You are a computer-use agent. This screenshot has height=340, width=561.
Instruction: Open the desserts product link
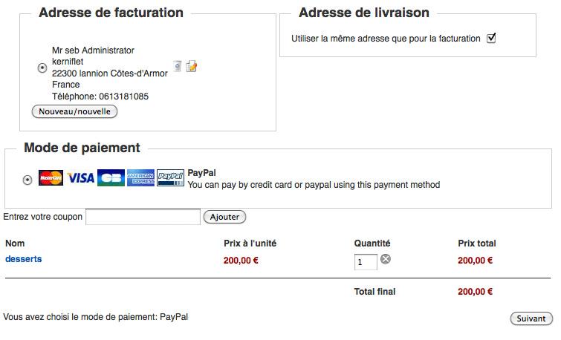pos(24,259)
